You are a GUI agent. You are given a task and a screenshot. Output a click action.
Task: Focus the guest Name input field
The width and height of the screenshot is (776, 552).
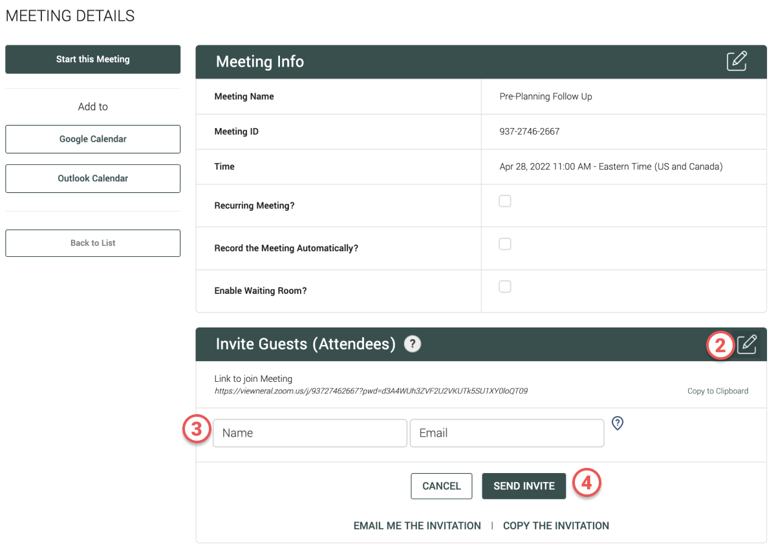pyautogui.click(x=310, y=433)
